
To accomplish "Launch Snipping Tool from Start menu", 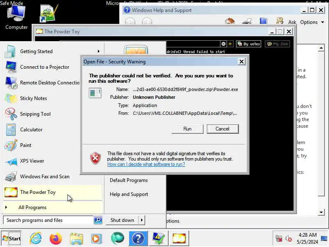I will pos(42,114).
